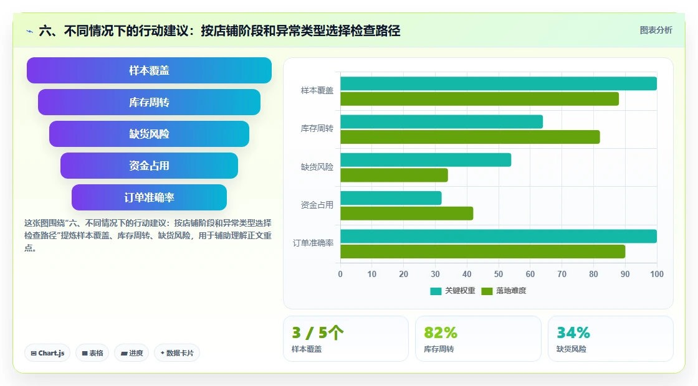Click the chart description paragraph under funnel
The height and width of the screenshot is (386, 698).
click(148, 235)
